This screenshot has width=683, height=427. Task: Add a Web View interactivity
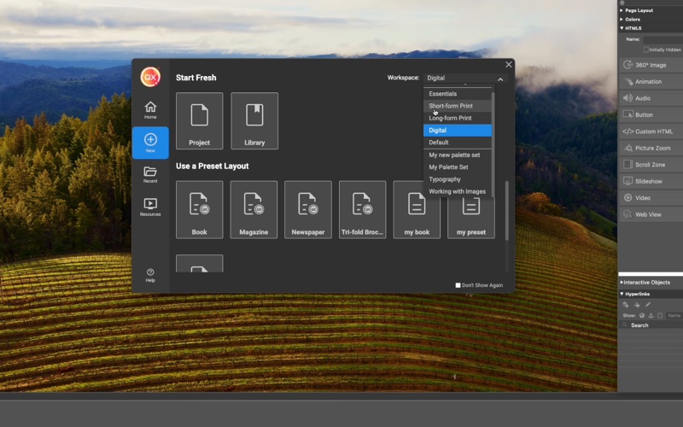pos(651,214)
